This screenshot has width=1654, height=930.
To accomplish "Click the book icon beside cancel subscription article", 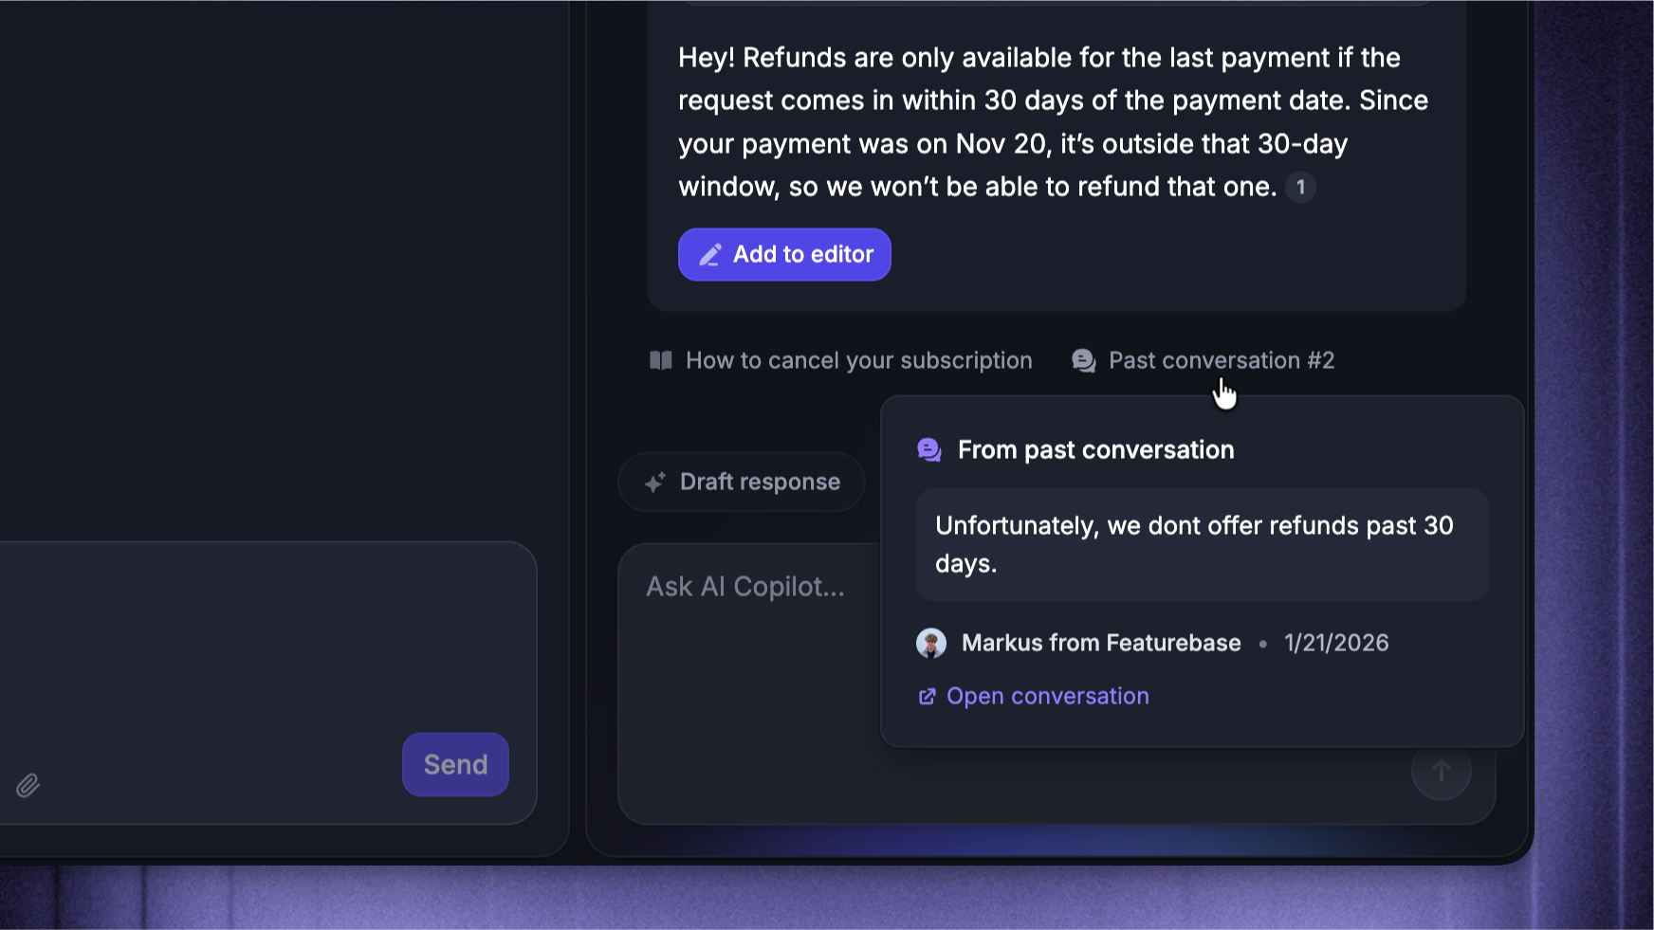I will 661,360.
